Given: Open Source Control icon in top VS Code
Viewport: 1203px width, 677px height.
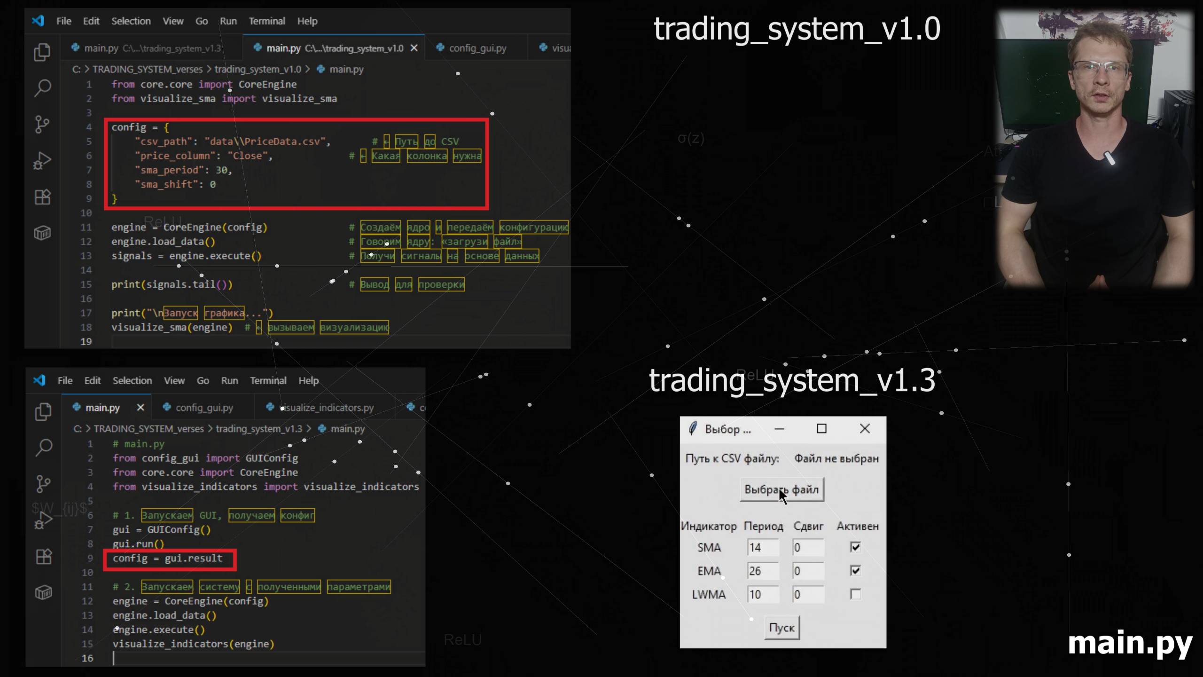Looking at the screenshot, I should coord(42,125).
